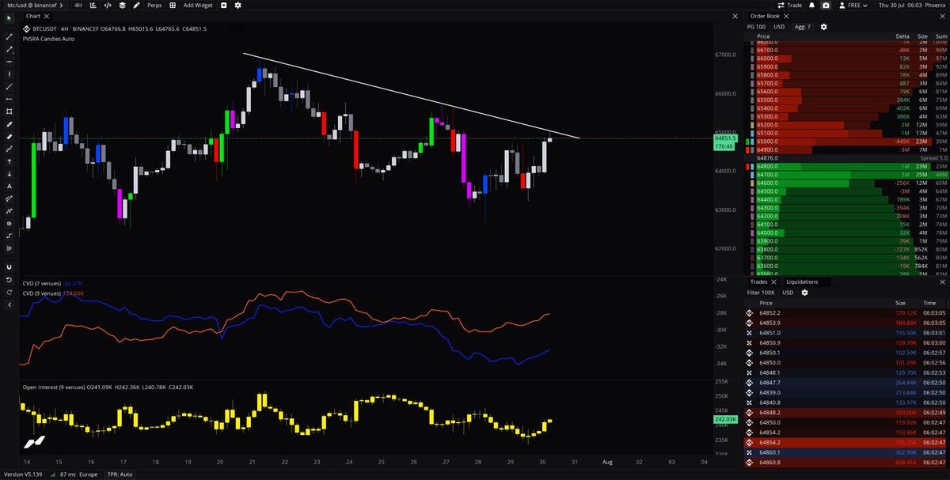
Task: Switch to the Liquidations tab
Action: click(x=803, y=282)
